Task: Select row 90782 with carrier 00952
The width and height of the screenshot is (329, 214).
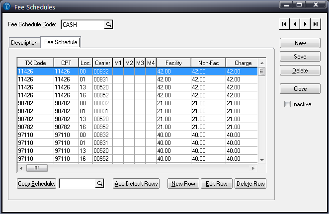Action: (138, 127)
